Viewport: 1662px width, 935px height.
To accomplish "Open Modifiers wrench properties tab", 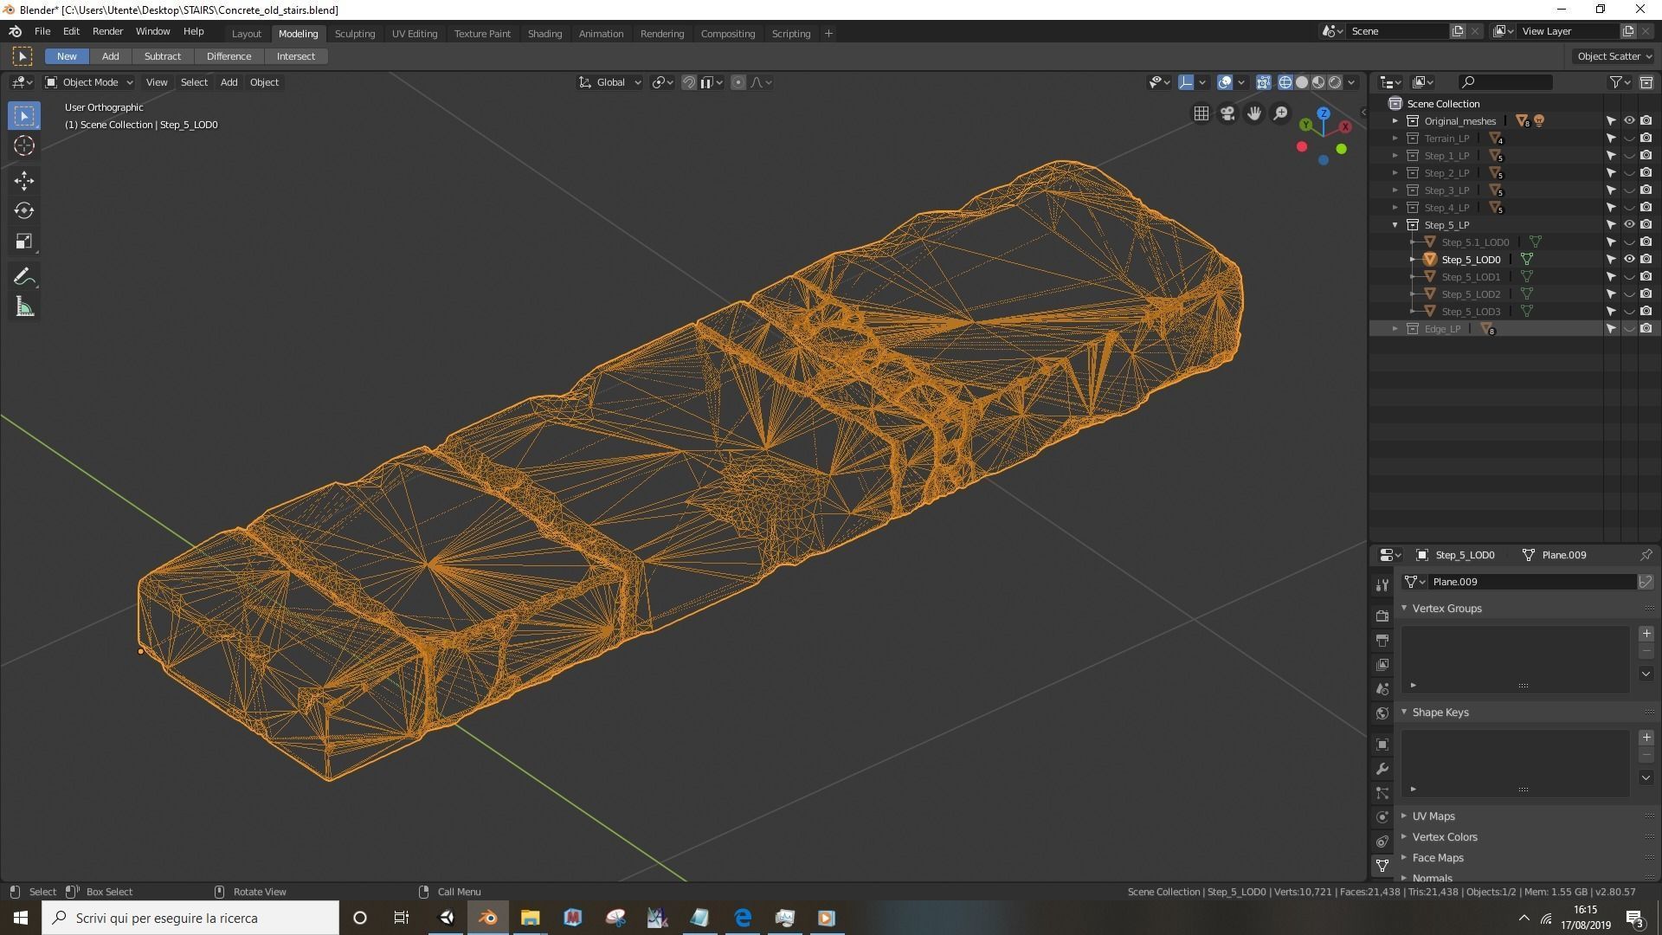I will pos(1382,769).
